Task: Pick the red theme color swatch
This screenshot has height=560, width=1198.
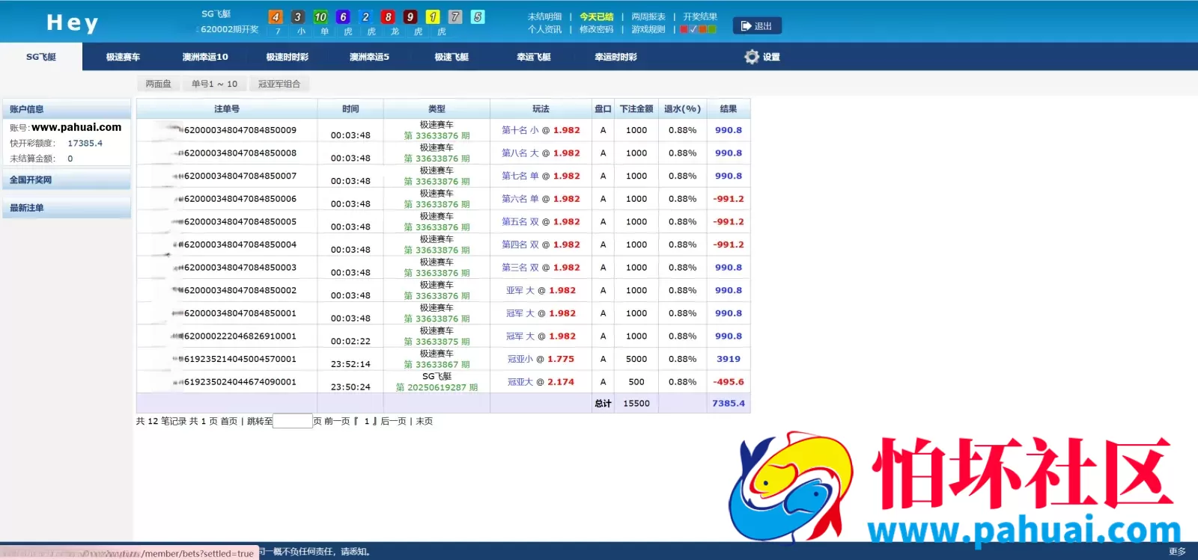Action: click(684, 29)
